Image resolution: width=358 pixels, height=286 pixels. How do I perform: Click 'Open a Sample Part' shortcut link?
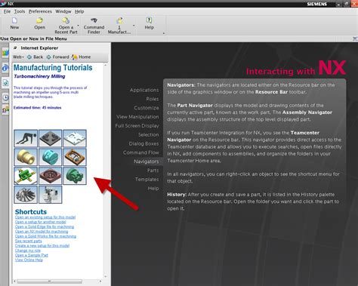31,255
